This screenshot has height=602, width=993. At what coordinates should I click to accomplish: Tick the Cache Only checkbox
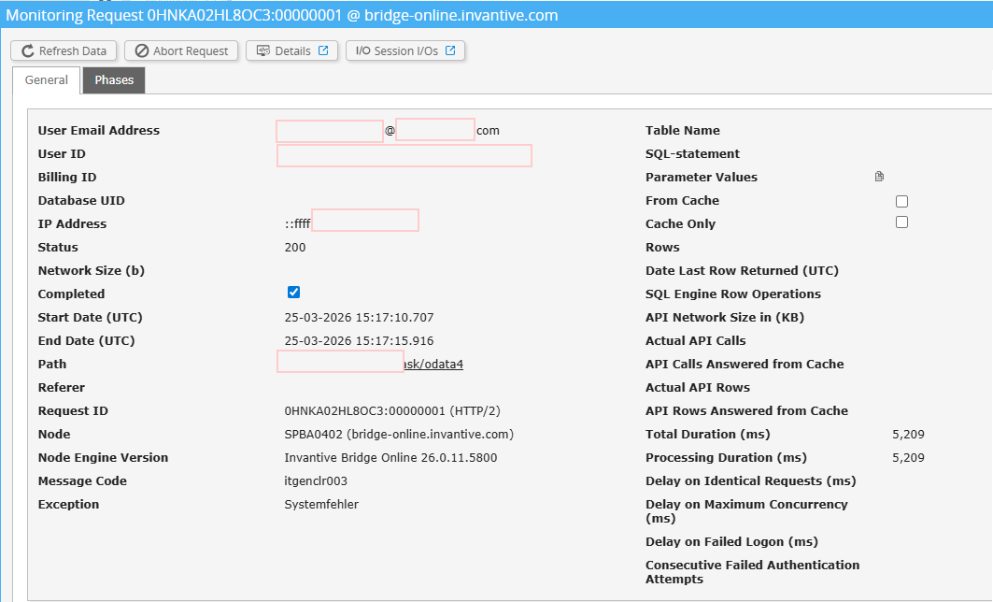(901, 222)
